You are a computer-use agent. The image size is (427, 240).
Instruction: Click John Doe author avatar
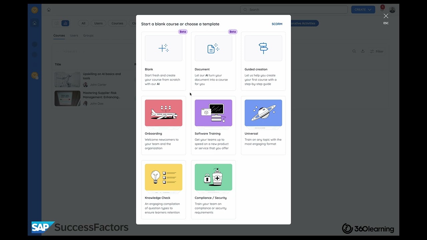tap(85, 104)
